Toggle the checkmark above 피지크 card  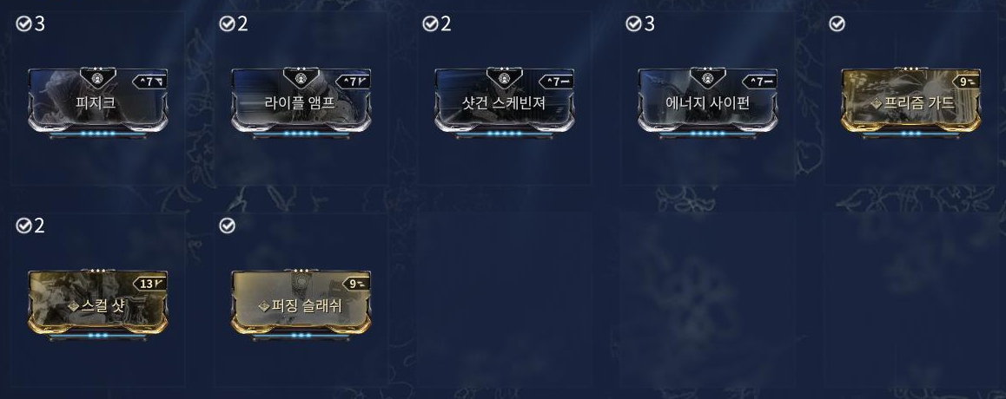(x=23, y=23)
